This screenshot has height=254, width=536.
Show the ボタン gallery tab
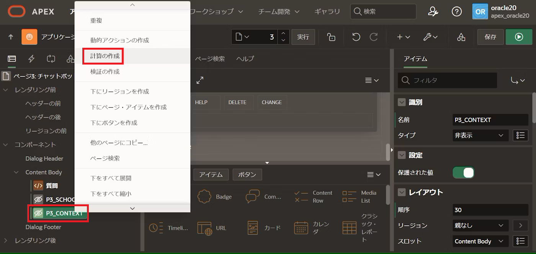pyautogui.click(x=247, y=175)
